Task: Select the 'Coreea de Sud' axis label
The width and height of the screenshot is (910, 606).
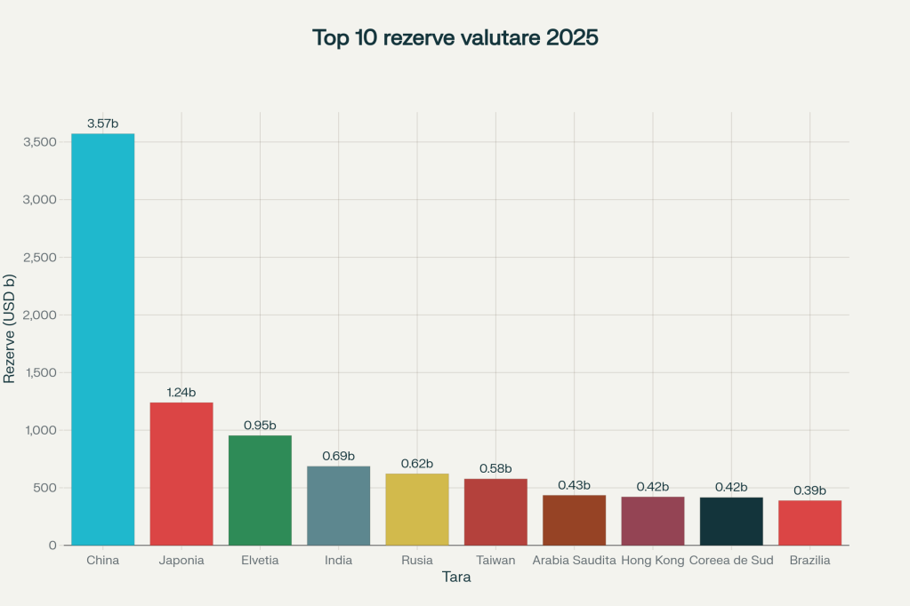Action: point(731,560)
